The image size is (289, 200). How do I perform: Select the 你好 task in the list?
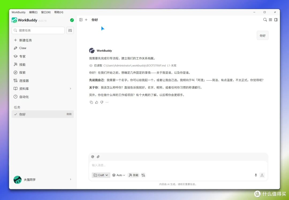[43, 114]
